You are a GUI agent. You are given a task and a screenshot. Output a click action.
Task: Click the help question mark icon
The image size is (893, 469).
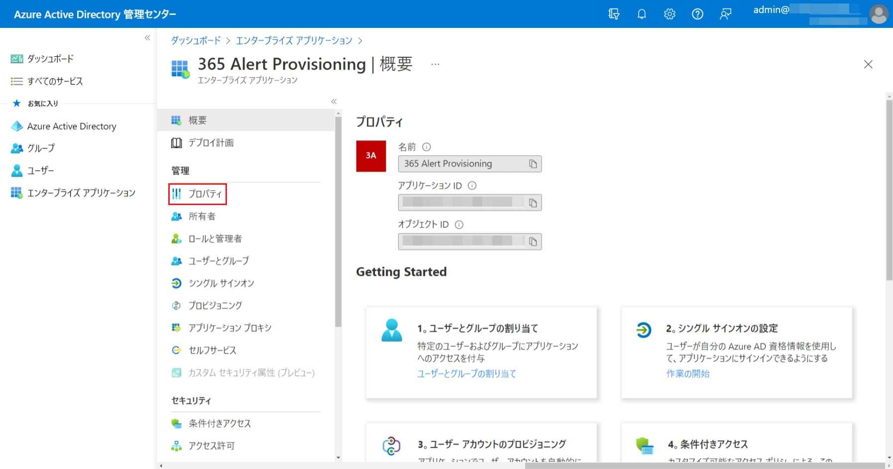697,14
